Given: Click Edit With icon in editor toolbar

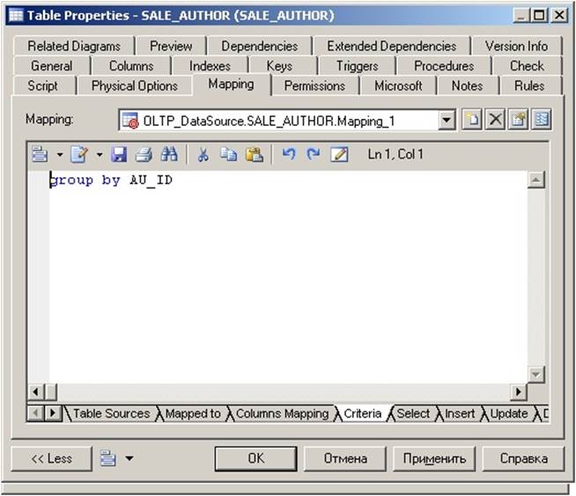Looking at the screenshot, I should [79, 154].
